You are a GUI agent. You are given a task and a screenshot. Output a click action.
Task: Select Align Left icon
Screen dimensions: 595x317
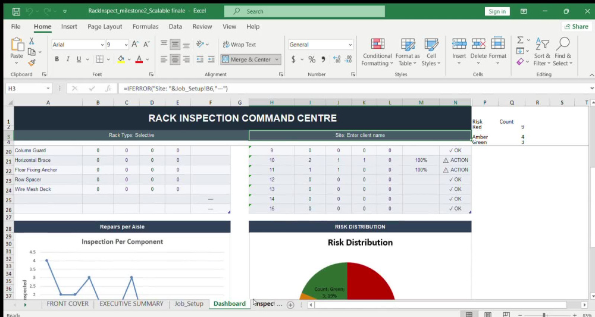point(164,59)
